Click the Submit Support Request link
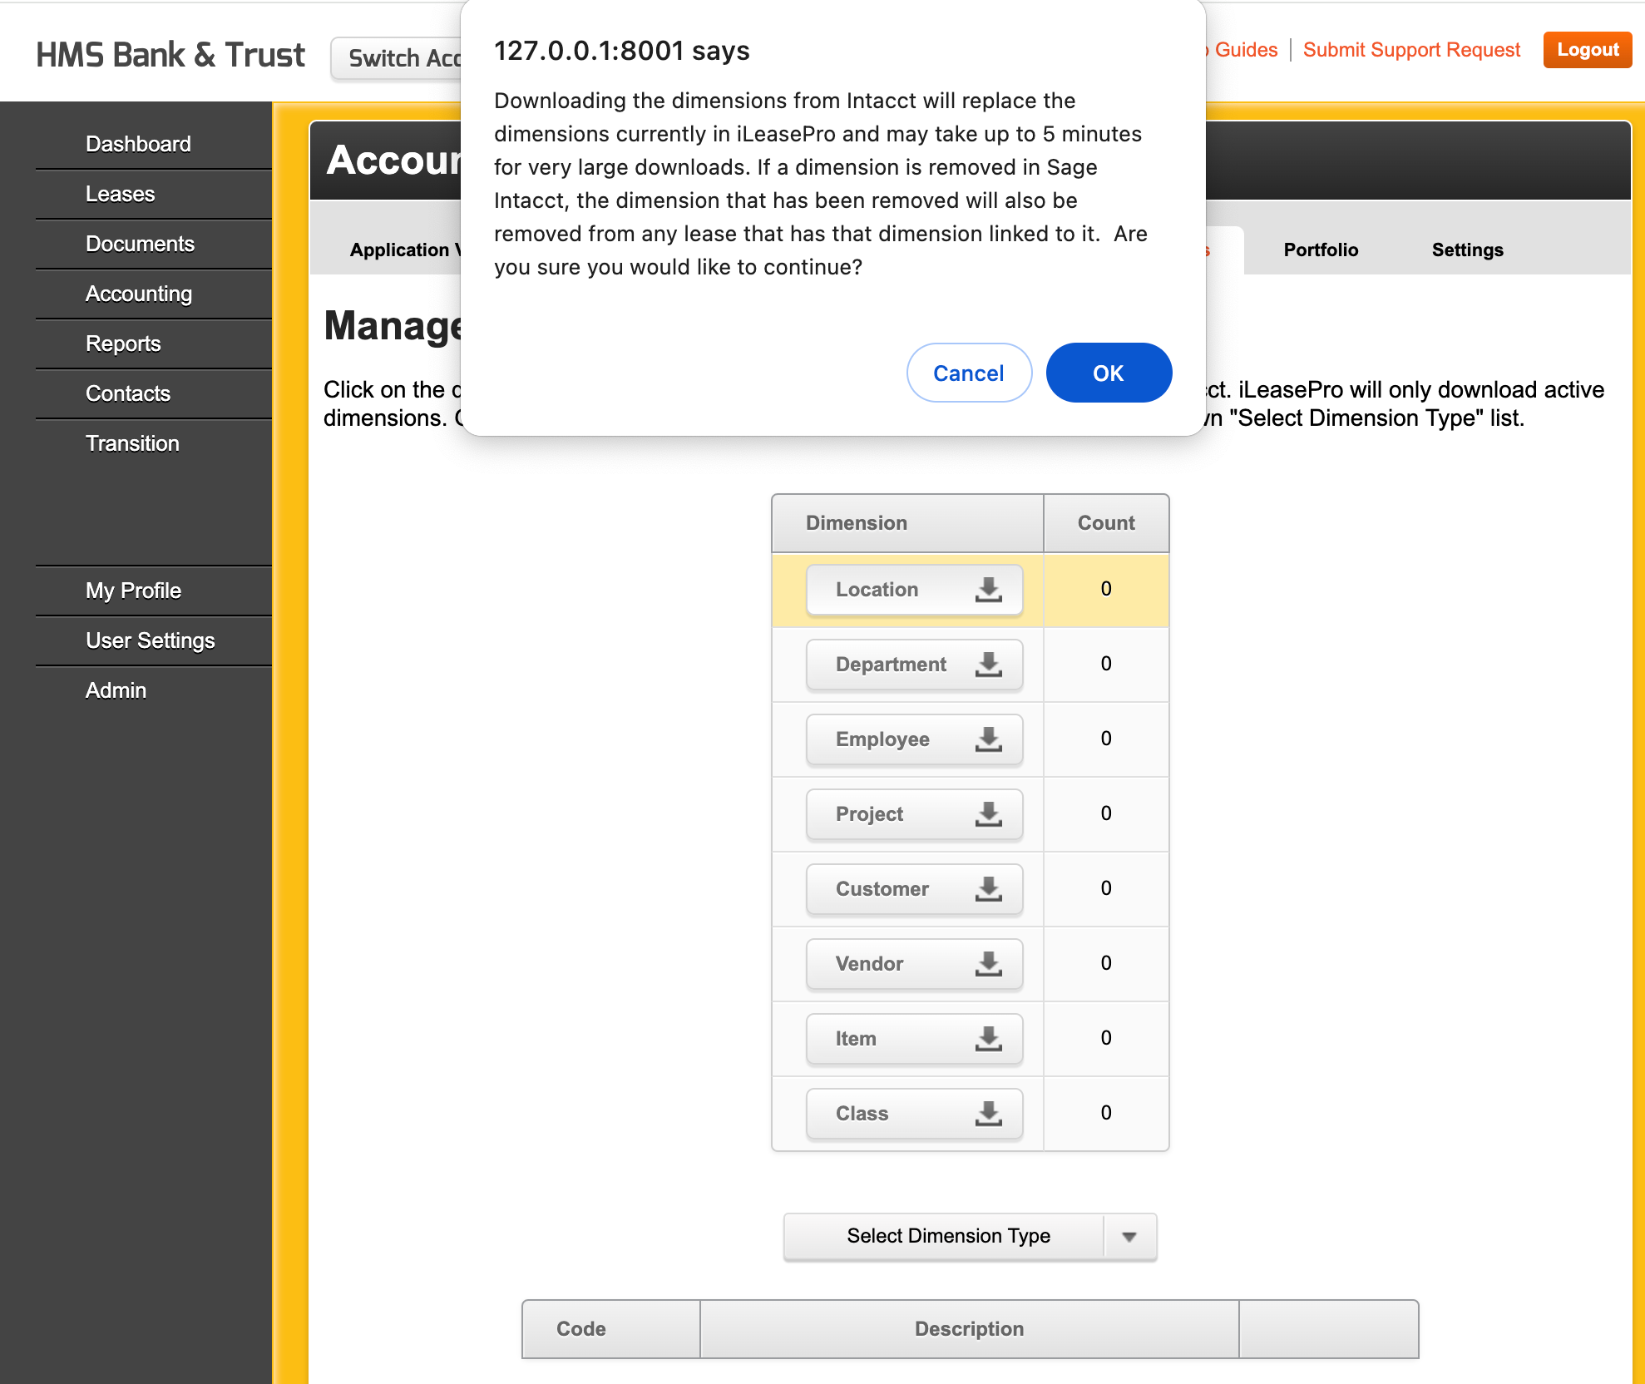The image size is (1645, 1384). [x=1410, y=50]
